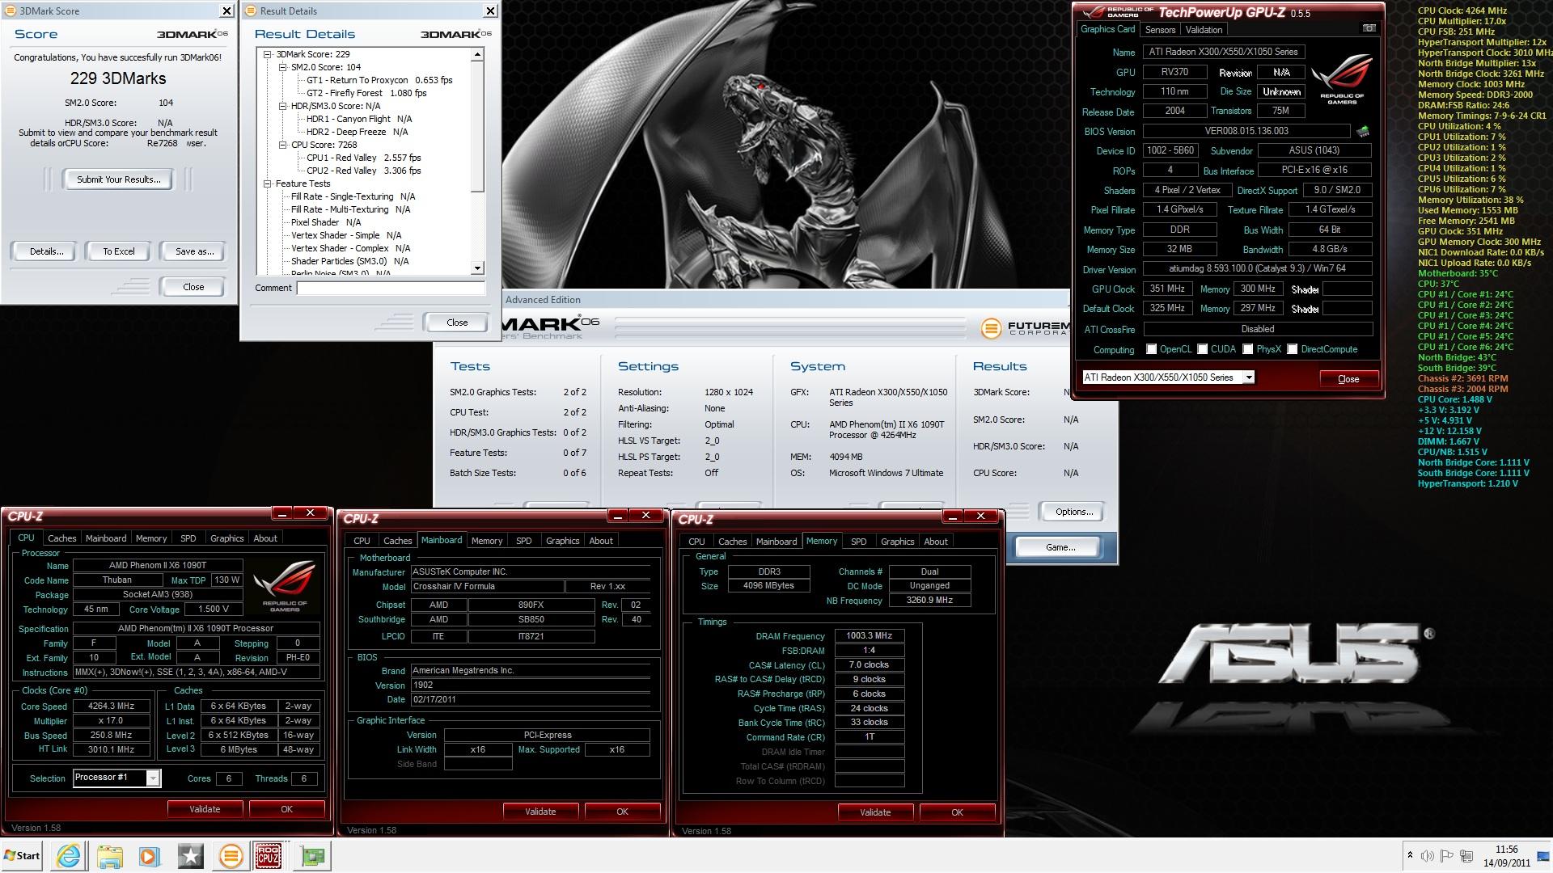Click the Close button in Result Details

coord(456,322)
